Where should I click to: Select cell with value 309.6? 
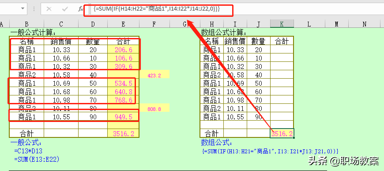coord(123,66)
